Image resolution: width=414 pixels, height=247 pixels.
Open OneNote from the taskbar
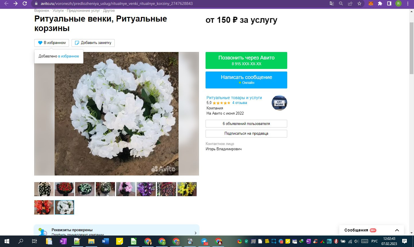coord(63,241)
